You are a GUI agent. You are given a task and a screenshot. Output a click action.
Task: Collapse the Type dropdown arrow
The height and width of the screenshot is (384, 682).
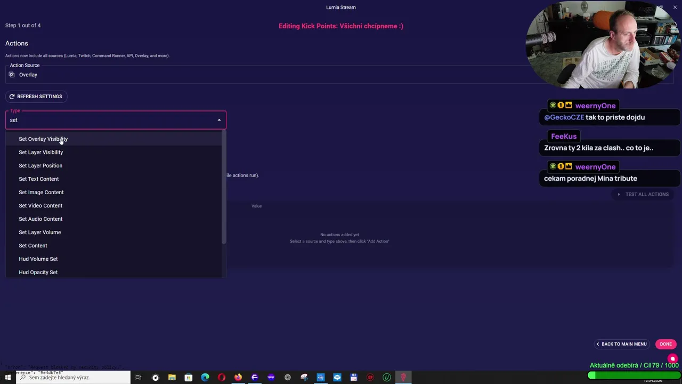click(219, 120)
